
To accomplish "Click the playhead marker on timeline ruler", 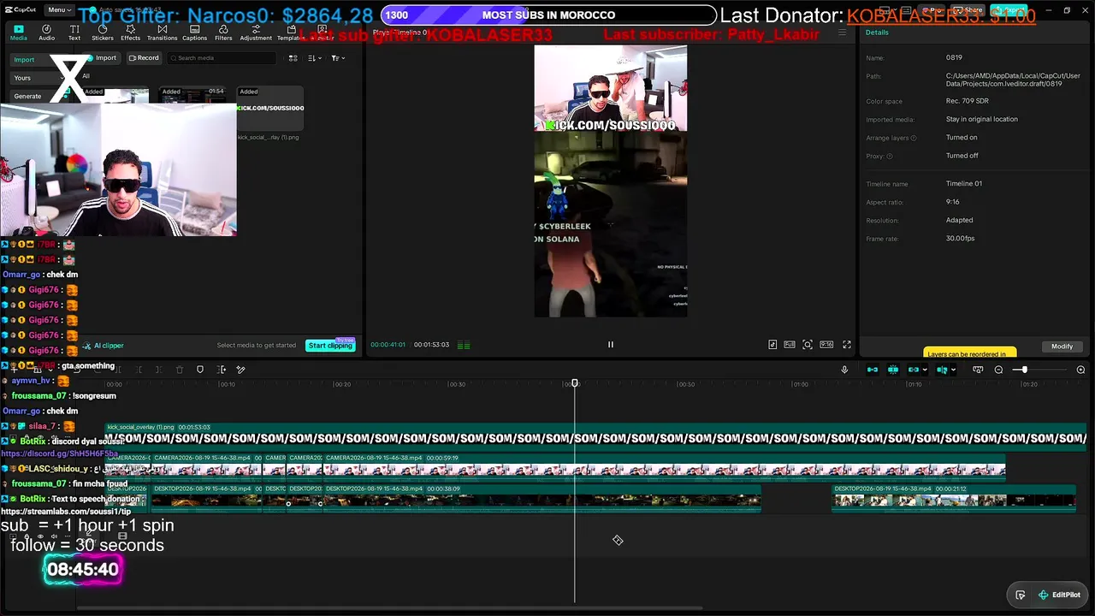I will point(575,383).
